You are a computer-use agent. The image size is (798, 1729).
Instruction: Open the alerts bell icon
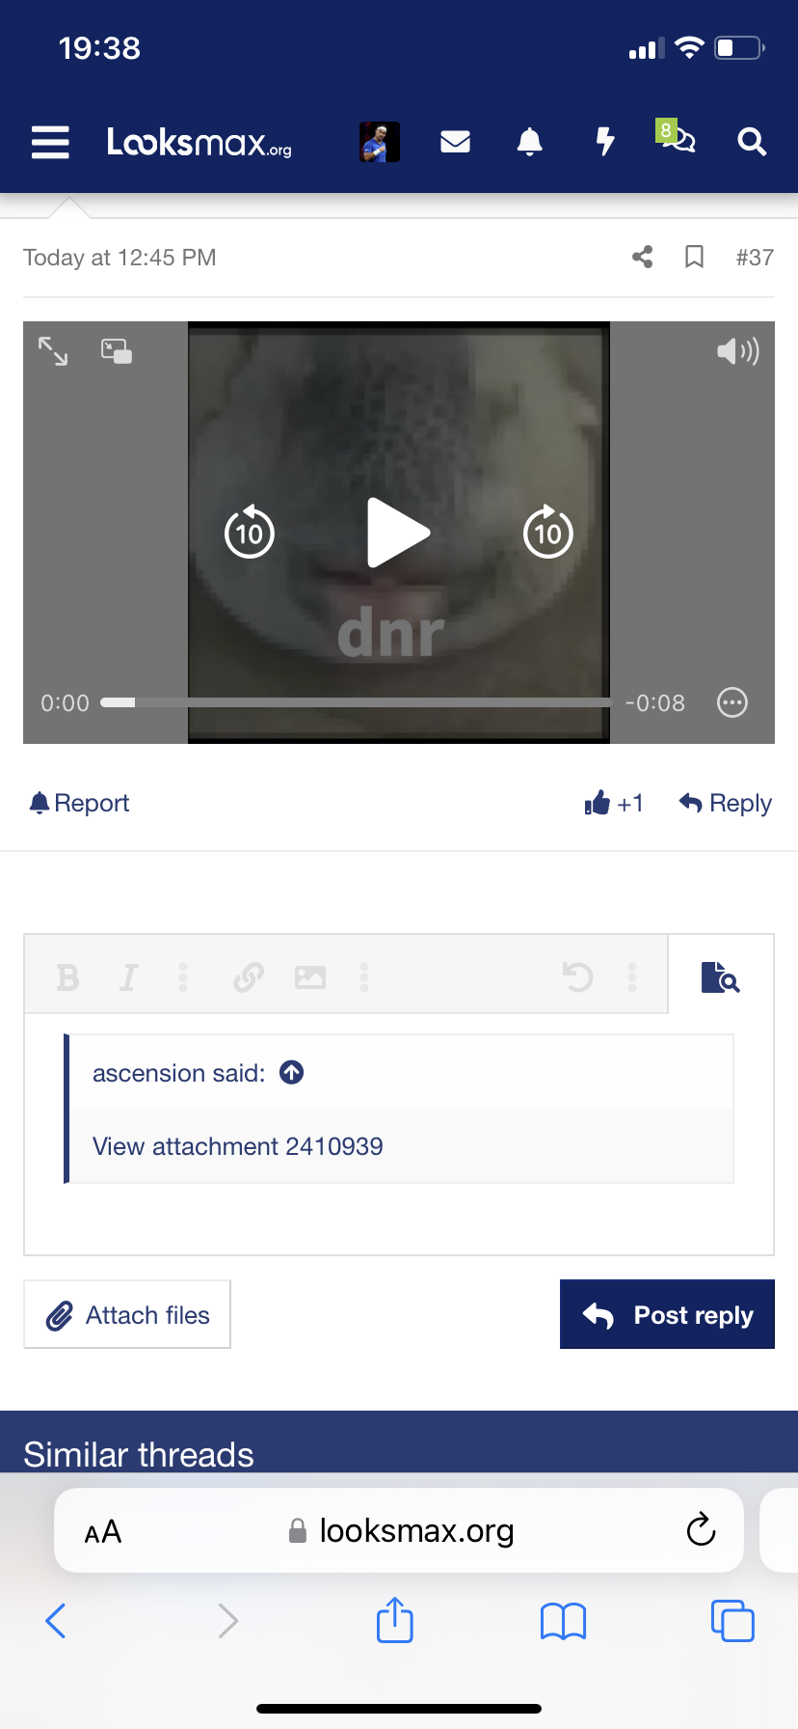(529, 142)
